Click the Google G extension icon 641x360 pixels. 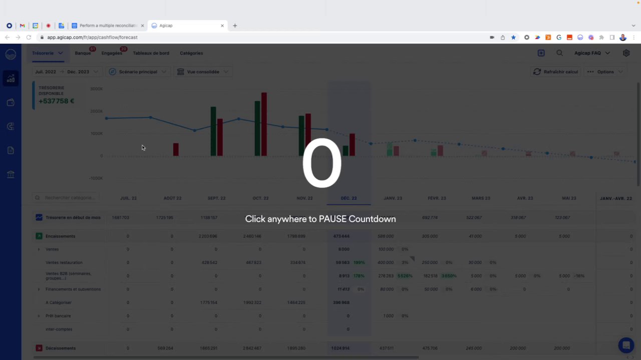click(x=559, y=37)
